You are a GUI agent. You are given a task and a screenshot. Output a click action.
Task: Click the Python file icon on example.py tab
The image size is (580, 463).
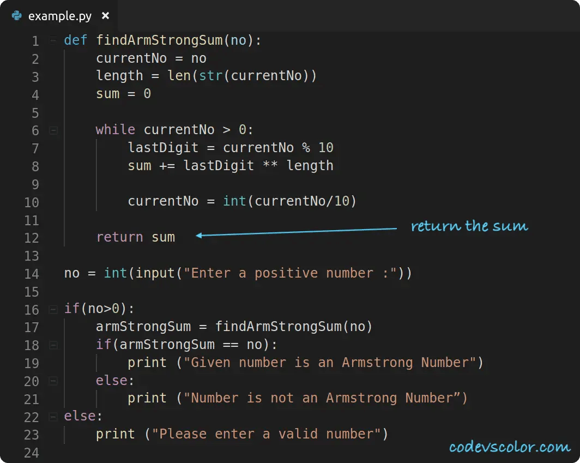click(17, 16)
